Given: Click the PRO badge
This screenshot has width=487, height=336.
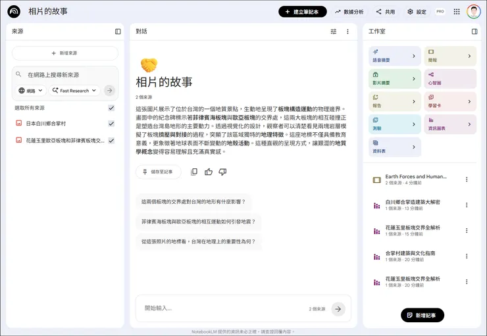Looking at the screenshot, I should [440, 11].
